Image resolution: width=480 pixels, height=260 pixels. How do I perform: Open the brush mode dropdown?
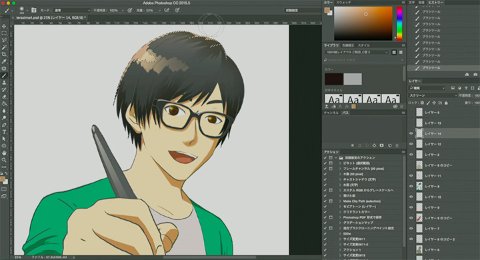[72, 10]
